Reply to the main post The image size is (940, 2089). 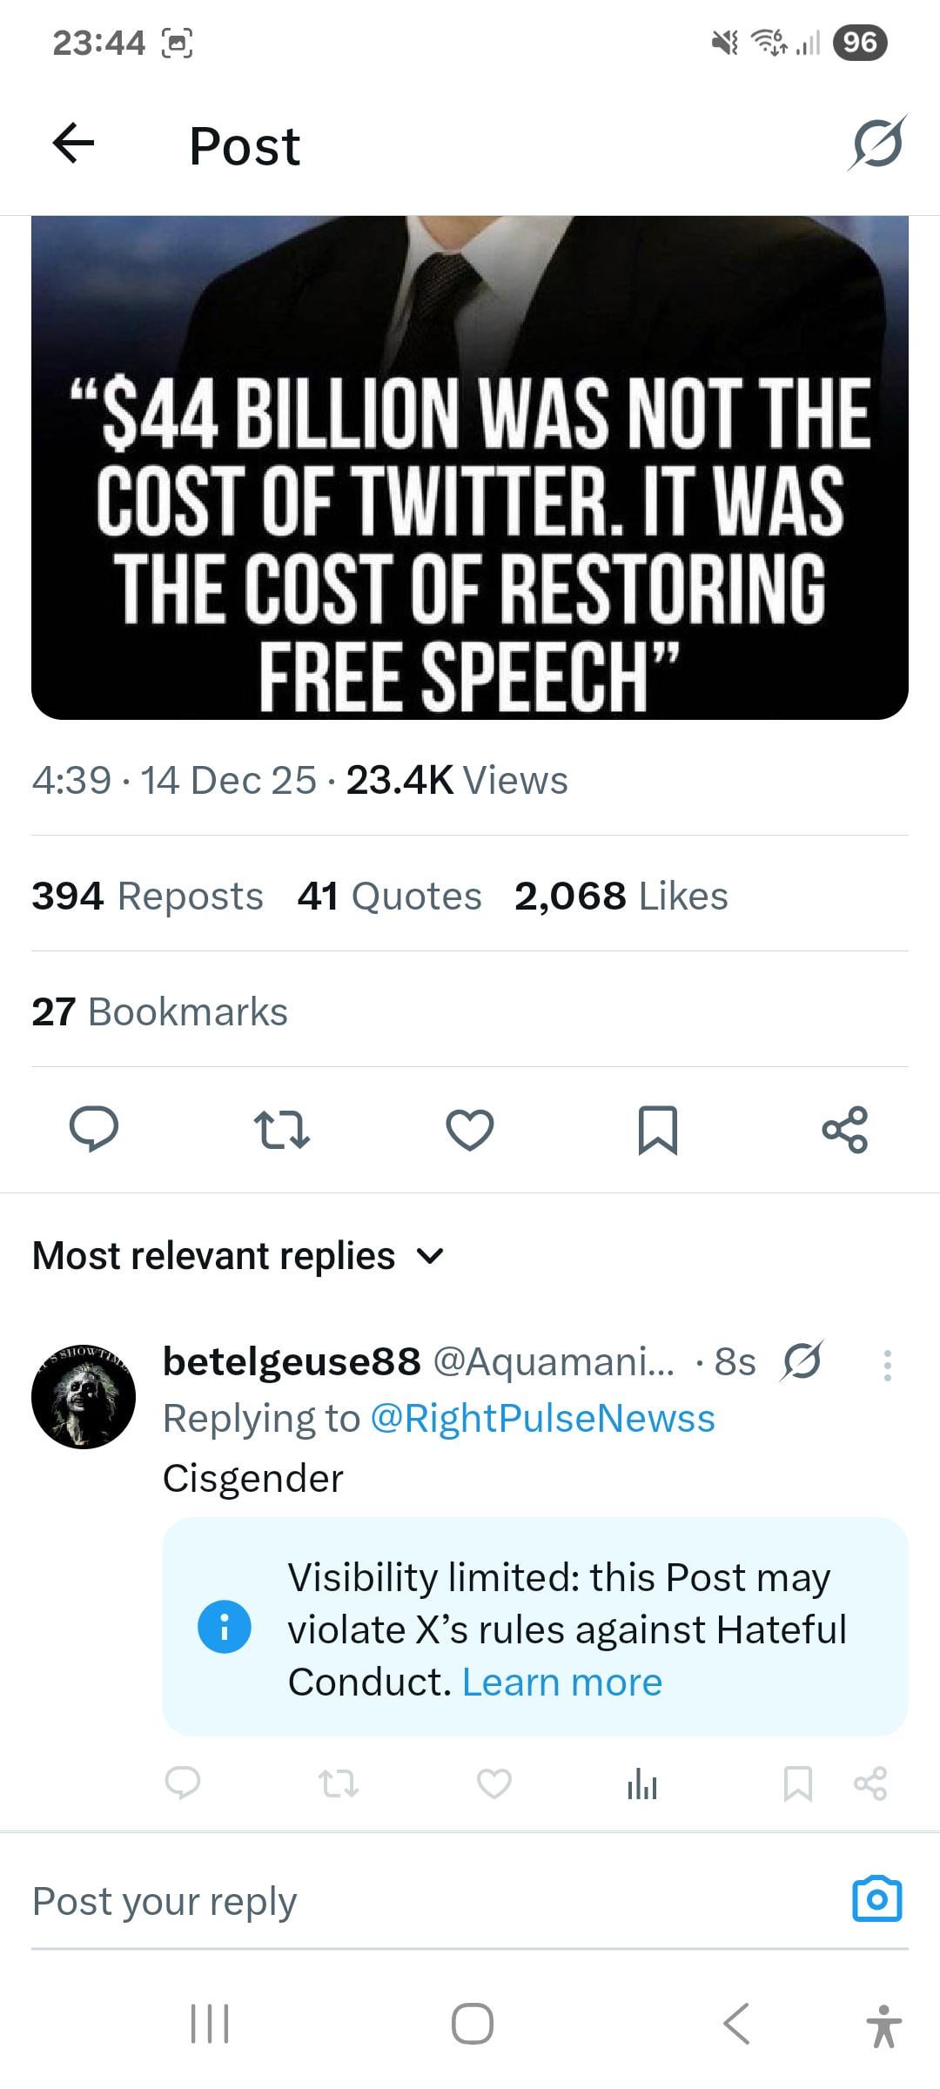point(94,1129)
